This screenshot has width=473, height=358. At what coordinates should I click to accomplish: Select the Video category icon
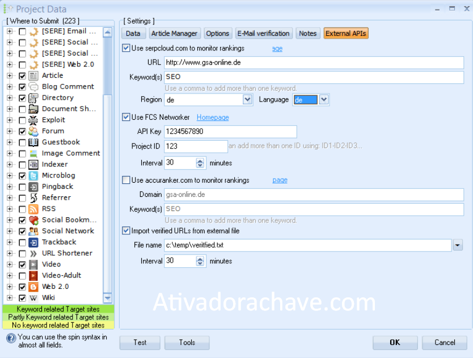click(x=32, y=264)
